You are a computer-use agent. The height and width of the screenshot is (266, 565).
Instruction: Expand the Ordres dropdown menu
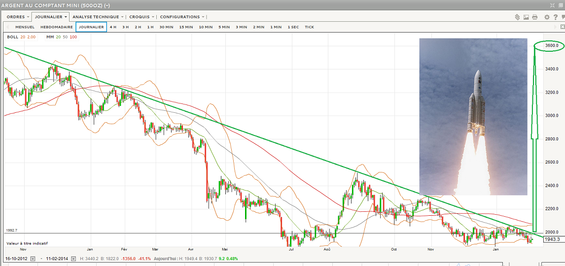point(18,17)
